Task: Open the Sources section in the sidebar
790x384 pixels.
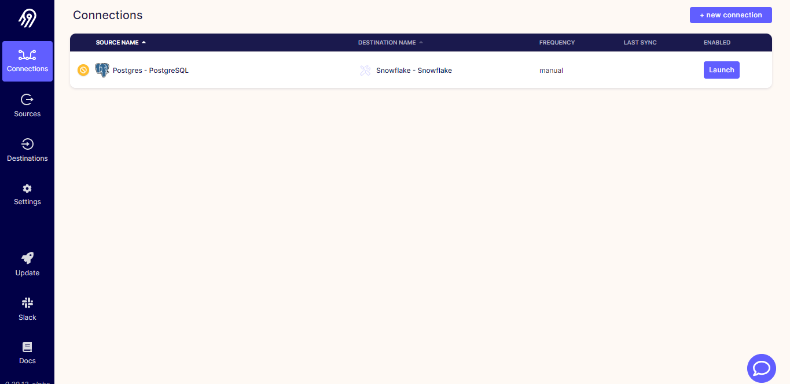Action: [x=27, y=105]
